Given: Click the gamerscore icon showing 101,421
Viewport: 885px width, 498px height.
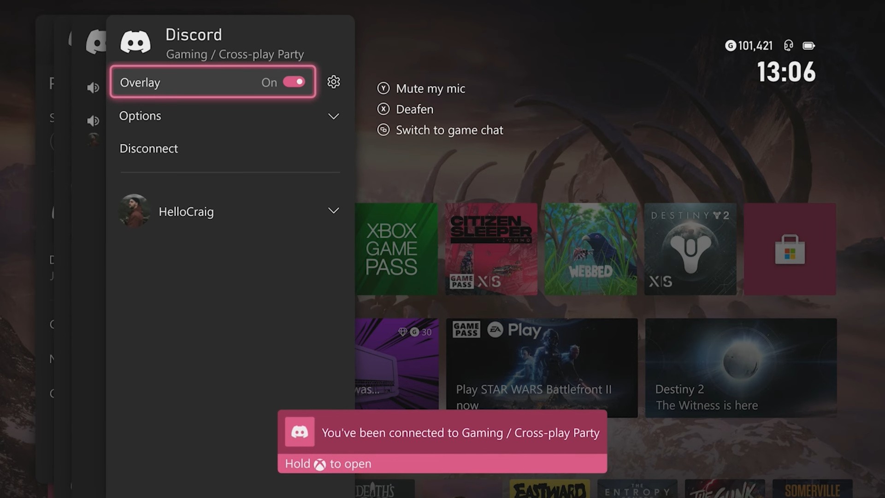Looking at the screenshot, I should tap(731, 46).
